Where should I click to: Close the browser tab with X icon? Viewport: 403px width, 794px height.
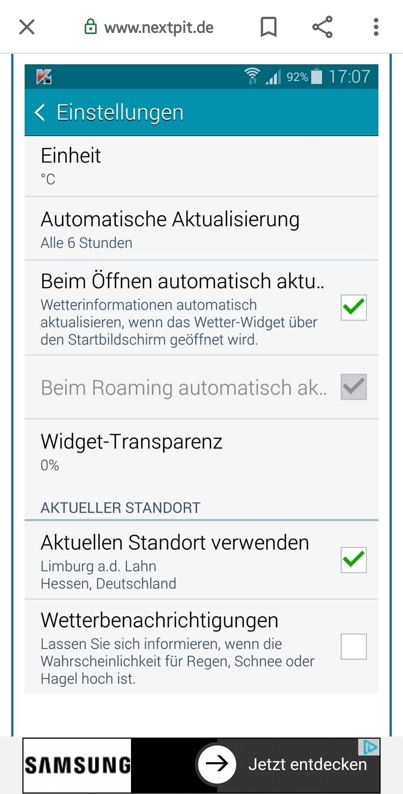point(27,27)
